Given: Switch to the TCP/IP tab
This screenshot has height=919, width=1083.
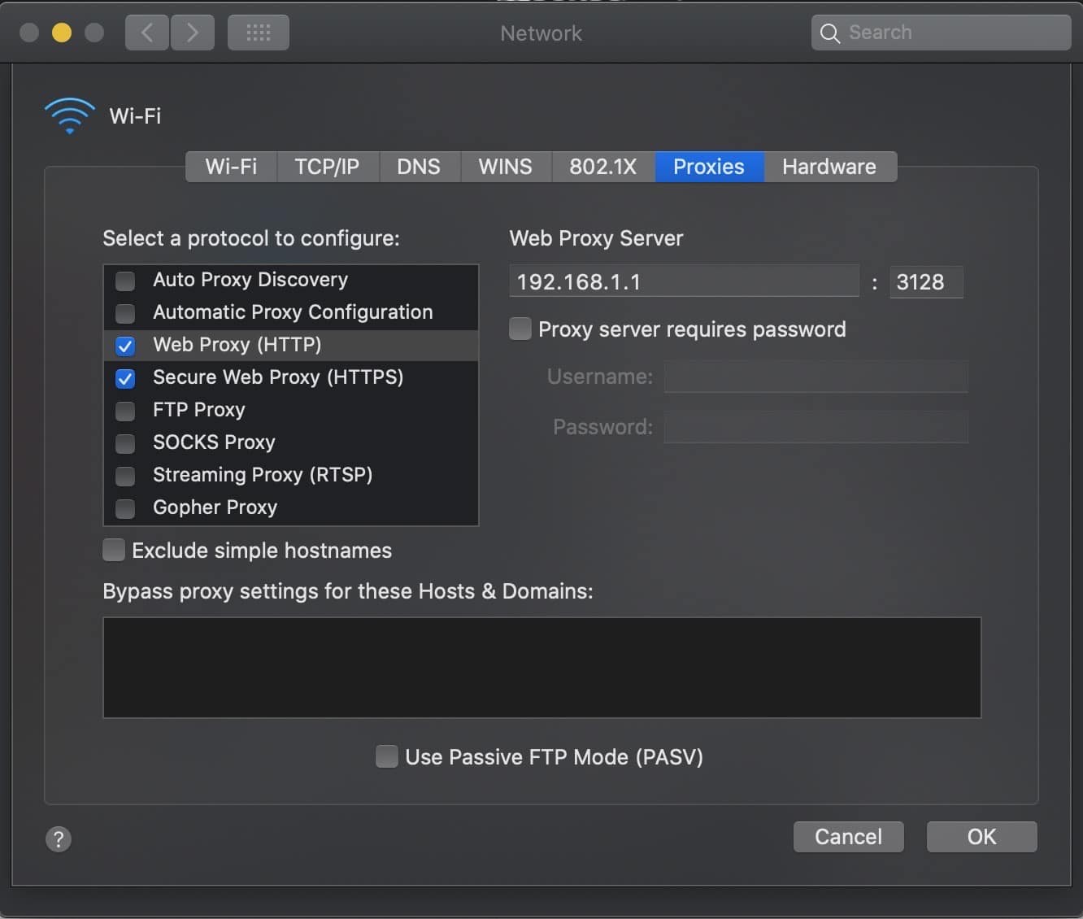Looking at the screenshot, I should tap(327, 167).
